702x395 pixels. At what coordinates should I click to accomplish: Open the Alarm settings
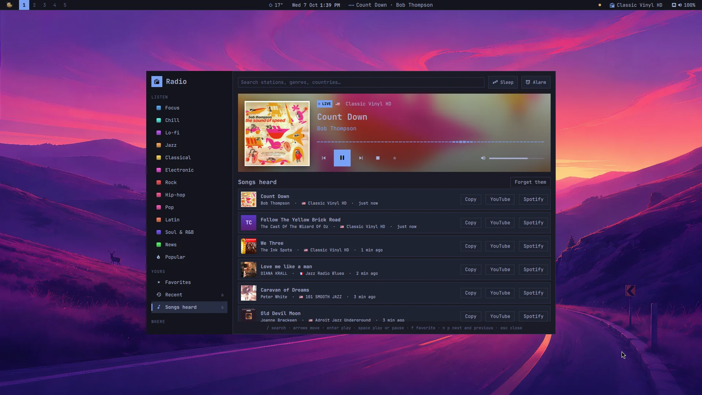click(x=536, y=82)
